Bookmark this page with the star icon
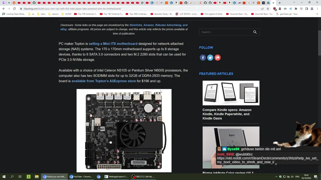 coord(268,9)
